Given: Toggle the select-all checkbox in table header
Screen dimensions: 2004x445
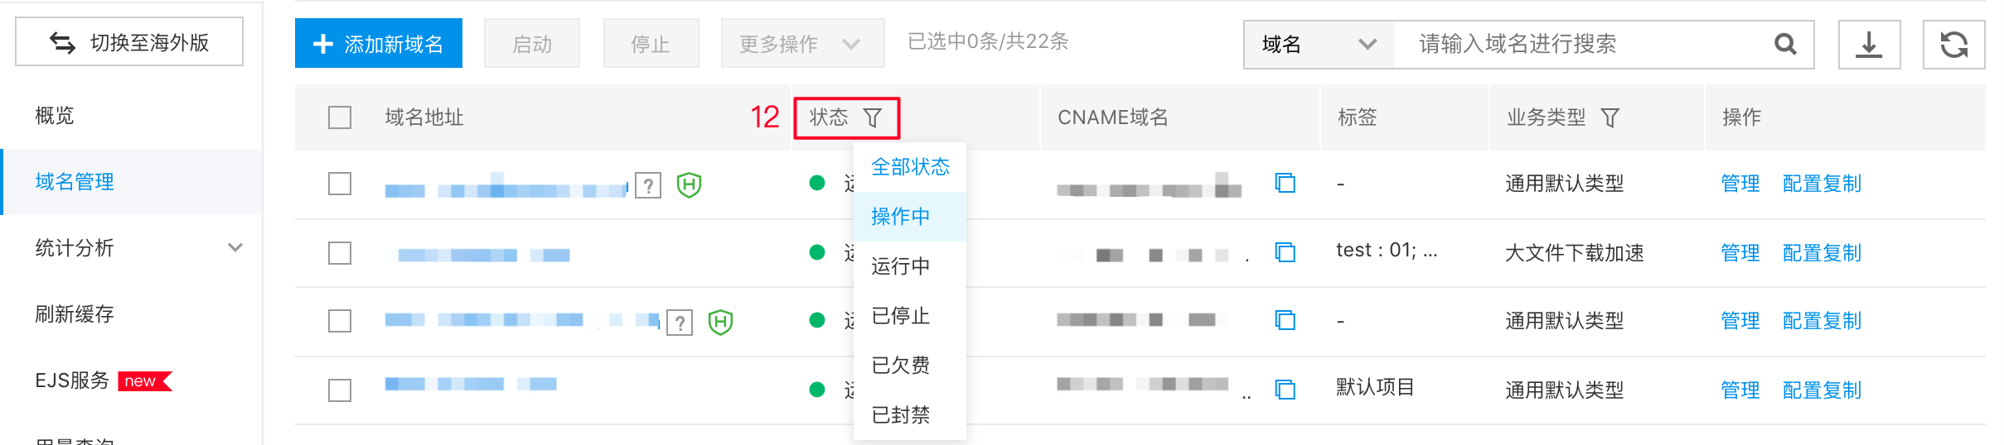Looking at the screenshot, I should coord(340,117).
